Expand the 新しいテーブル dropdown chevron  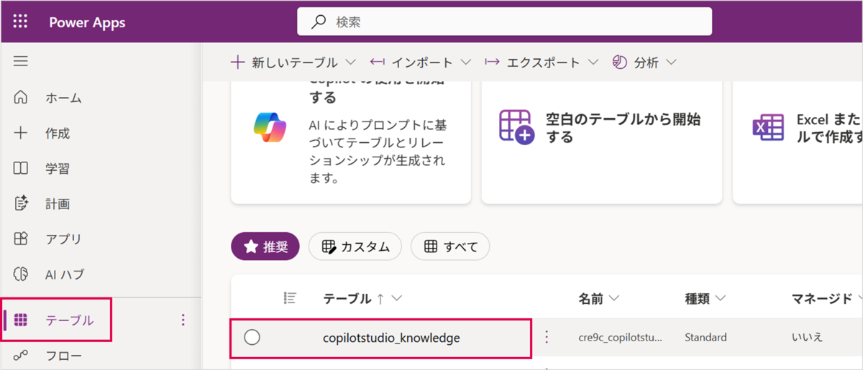click(x=350, y=63)
